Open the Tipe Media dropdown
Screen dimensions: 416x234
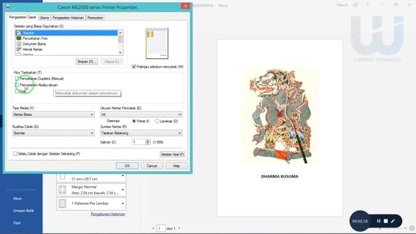pyautogui.click(x=53, y=114)
